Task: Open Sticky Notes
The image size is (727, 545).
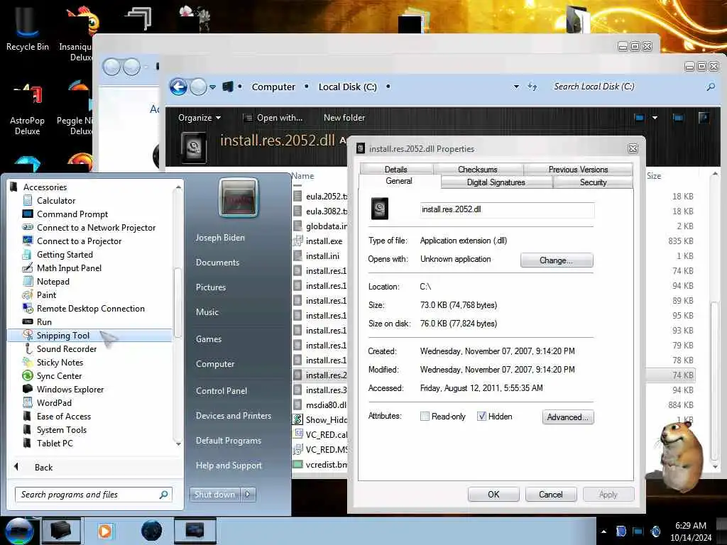Action: coord(60,363)
